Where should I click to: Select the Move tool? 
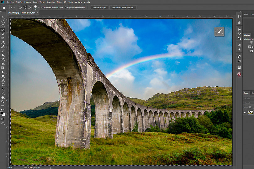[3, 17]
